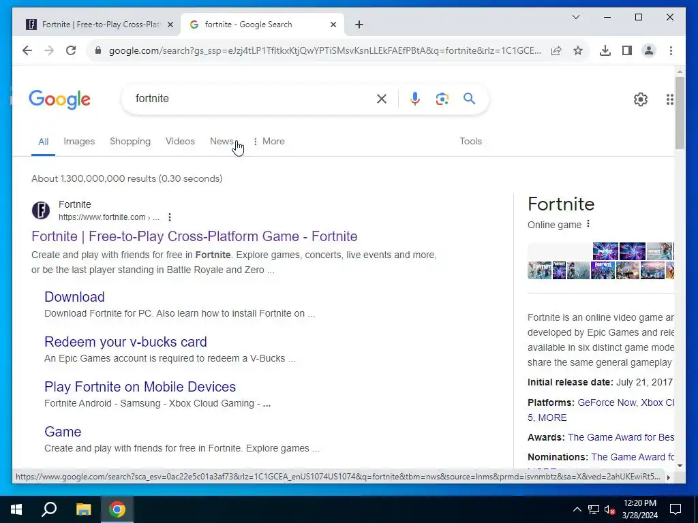Image resolution: width=698 pixels, height=523 pixels.
Task: Click the page vertical scrollbar
Action: pyautogui.click(x=680, y=113)
